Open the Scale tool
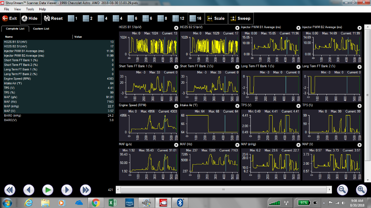The width and height of the screenshot is (371, 208). click(216, 19)
